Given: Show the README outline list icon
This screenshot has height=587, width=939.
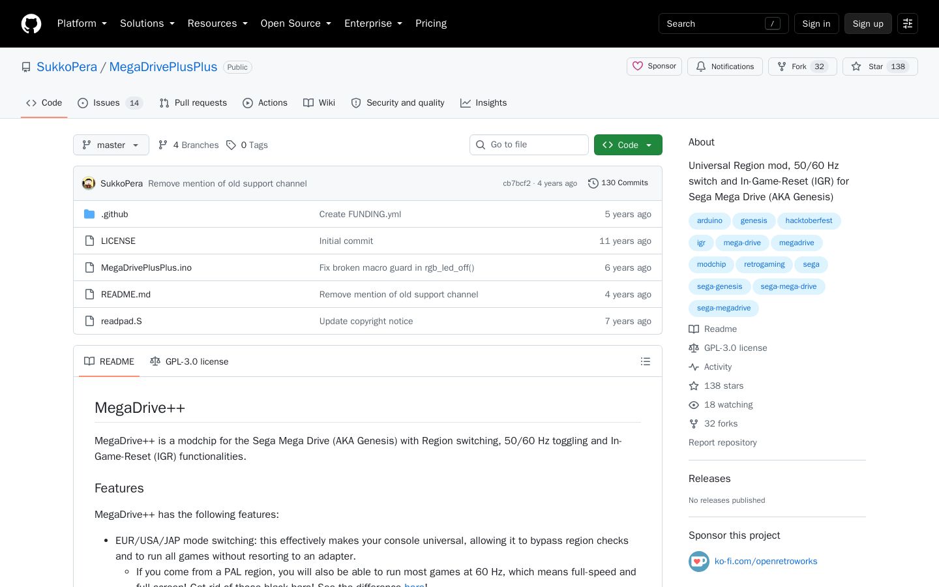Looking at the screenshot, I should coord(646,361).
